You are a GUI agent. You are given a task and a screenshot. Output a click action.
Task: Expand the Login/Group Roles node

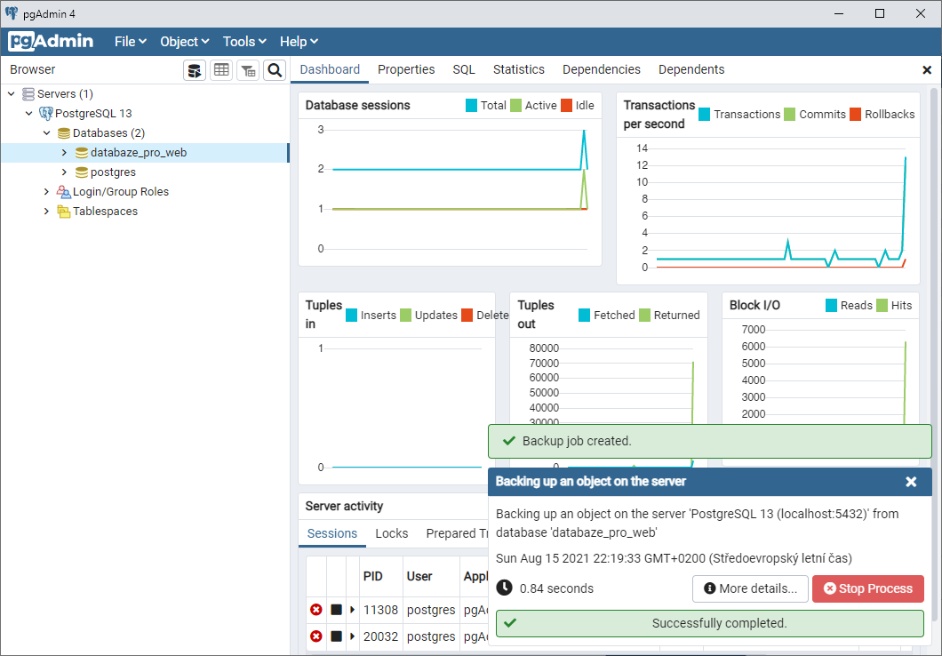(x=46, y=191)
